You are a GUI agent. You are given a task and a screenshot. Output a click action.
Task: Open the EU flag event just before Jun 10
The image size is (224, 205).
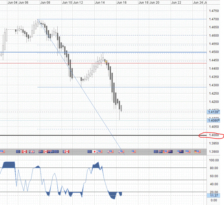pos(57,152)
